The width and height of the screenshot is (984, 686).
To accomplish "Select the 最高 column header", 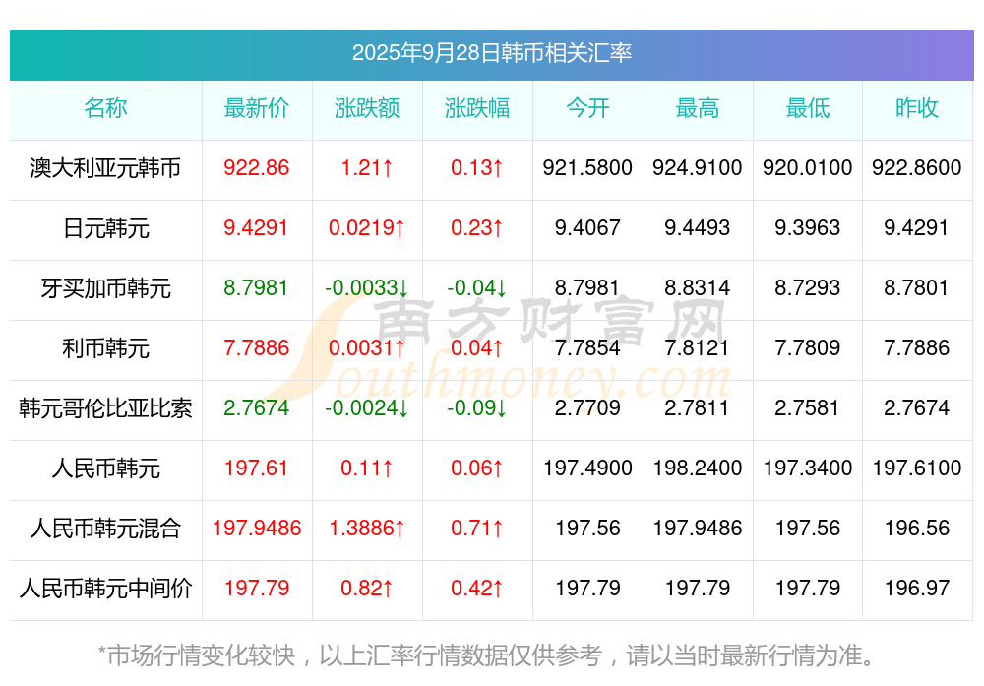I will click(x=698, y=108).
